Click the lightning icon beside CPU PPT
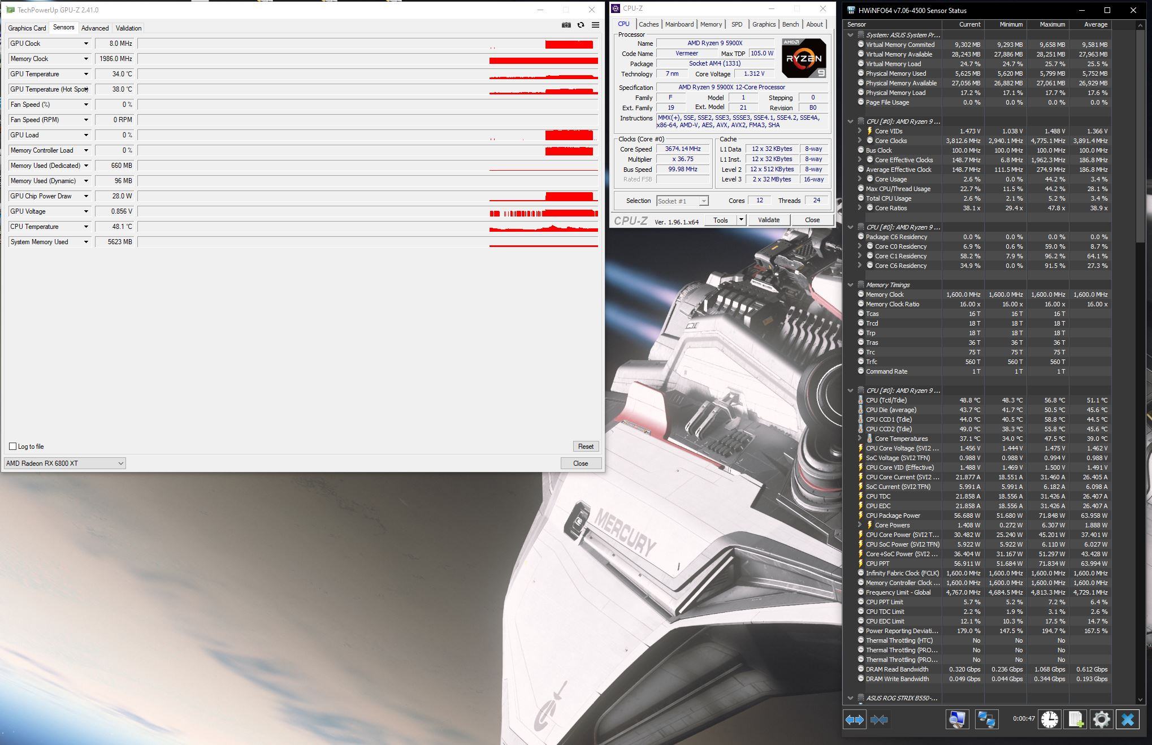Image resolution: width=1152 pixels, height=745 pixels. point(860,564)
